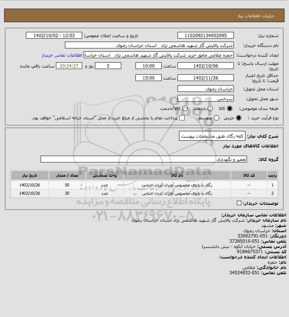
Task: Choose the متوسط purchase type option
Action: coord(217,118)
